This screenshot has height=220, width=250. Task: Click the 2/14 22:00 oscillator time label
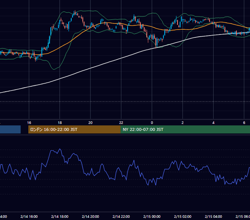[x=121, y=216]
